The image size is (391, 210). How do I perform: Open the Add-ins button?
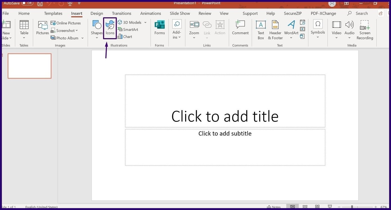(177, 29)
